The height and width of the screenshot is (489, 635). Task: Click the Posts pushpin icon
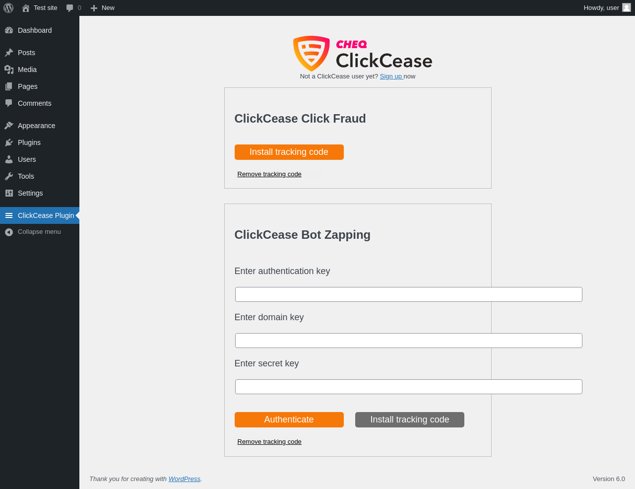9,53
